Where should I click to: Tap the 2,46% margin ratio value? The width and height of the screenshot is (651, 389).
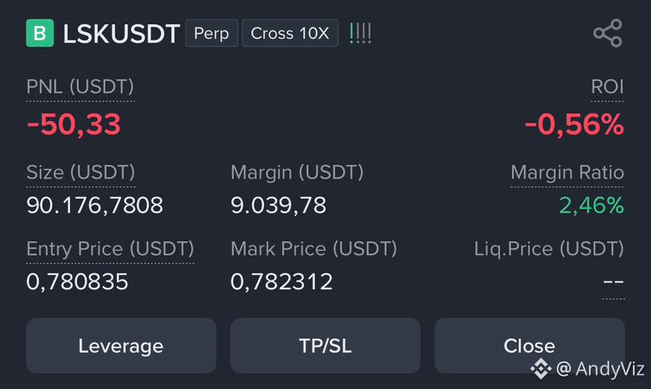(591, 205)
